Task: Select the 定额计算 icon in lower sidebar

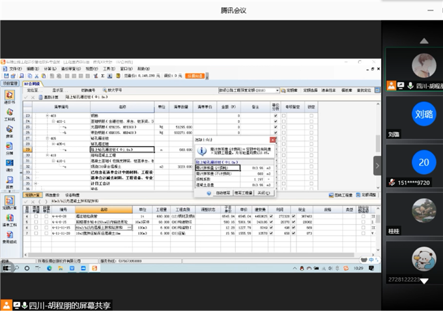Action: tap(9, 203)
